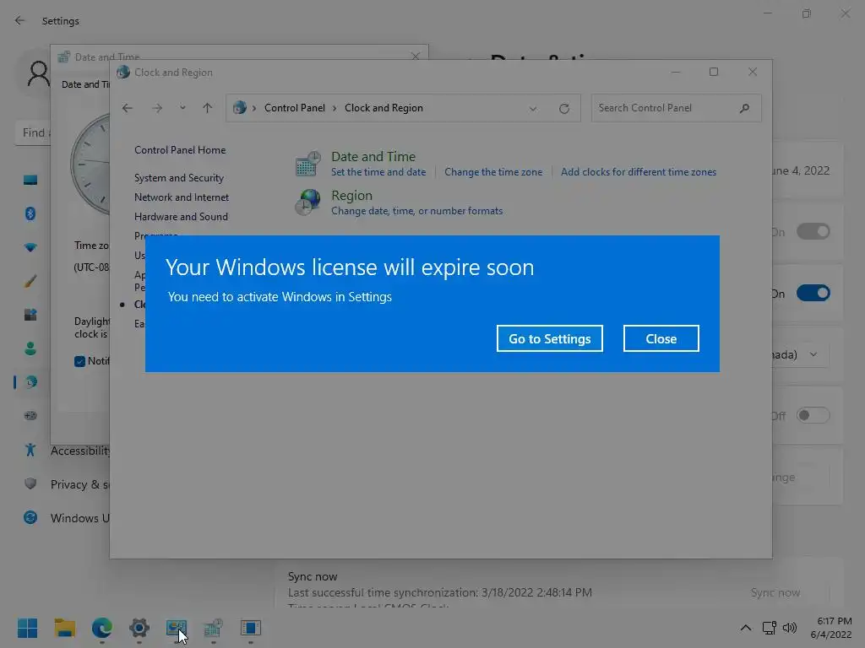
Task: Go forward in Clock and Region window
Action: click(157, 108)
